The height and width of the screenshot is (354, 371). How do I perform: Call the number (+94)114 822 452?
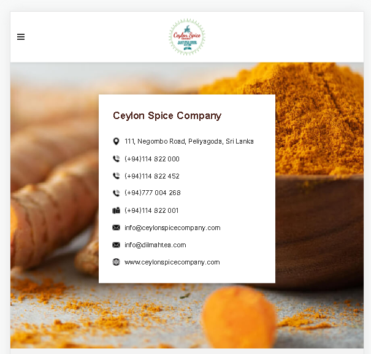pyautogui.click(x=152, y=176)
